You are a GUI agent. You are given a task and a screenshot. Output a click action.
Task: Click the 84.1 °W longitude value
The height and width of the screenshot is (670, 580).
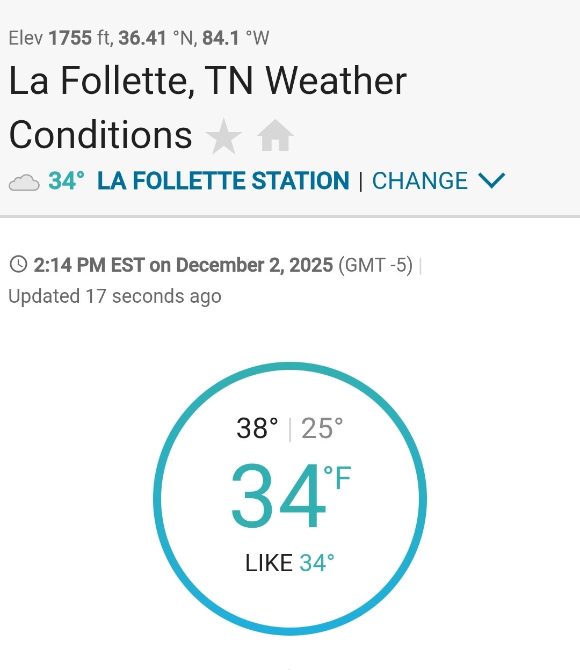pos(235,38)
